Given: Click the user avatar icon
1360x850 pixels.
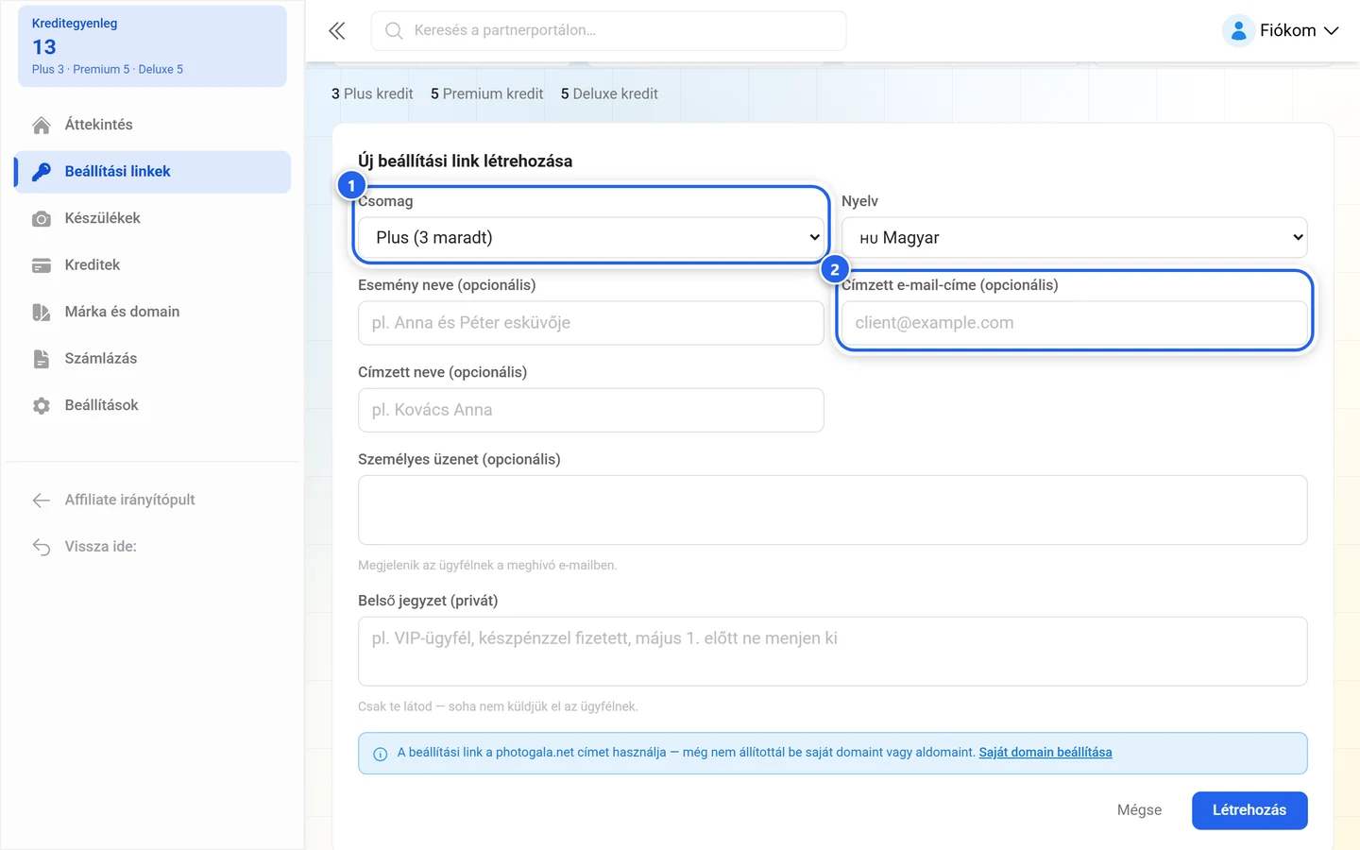Looking at the screenshot, I should pyautogui.click(x=1238, y=31).
